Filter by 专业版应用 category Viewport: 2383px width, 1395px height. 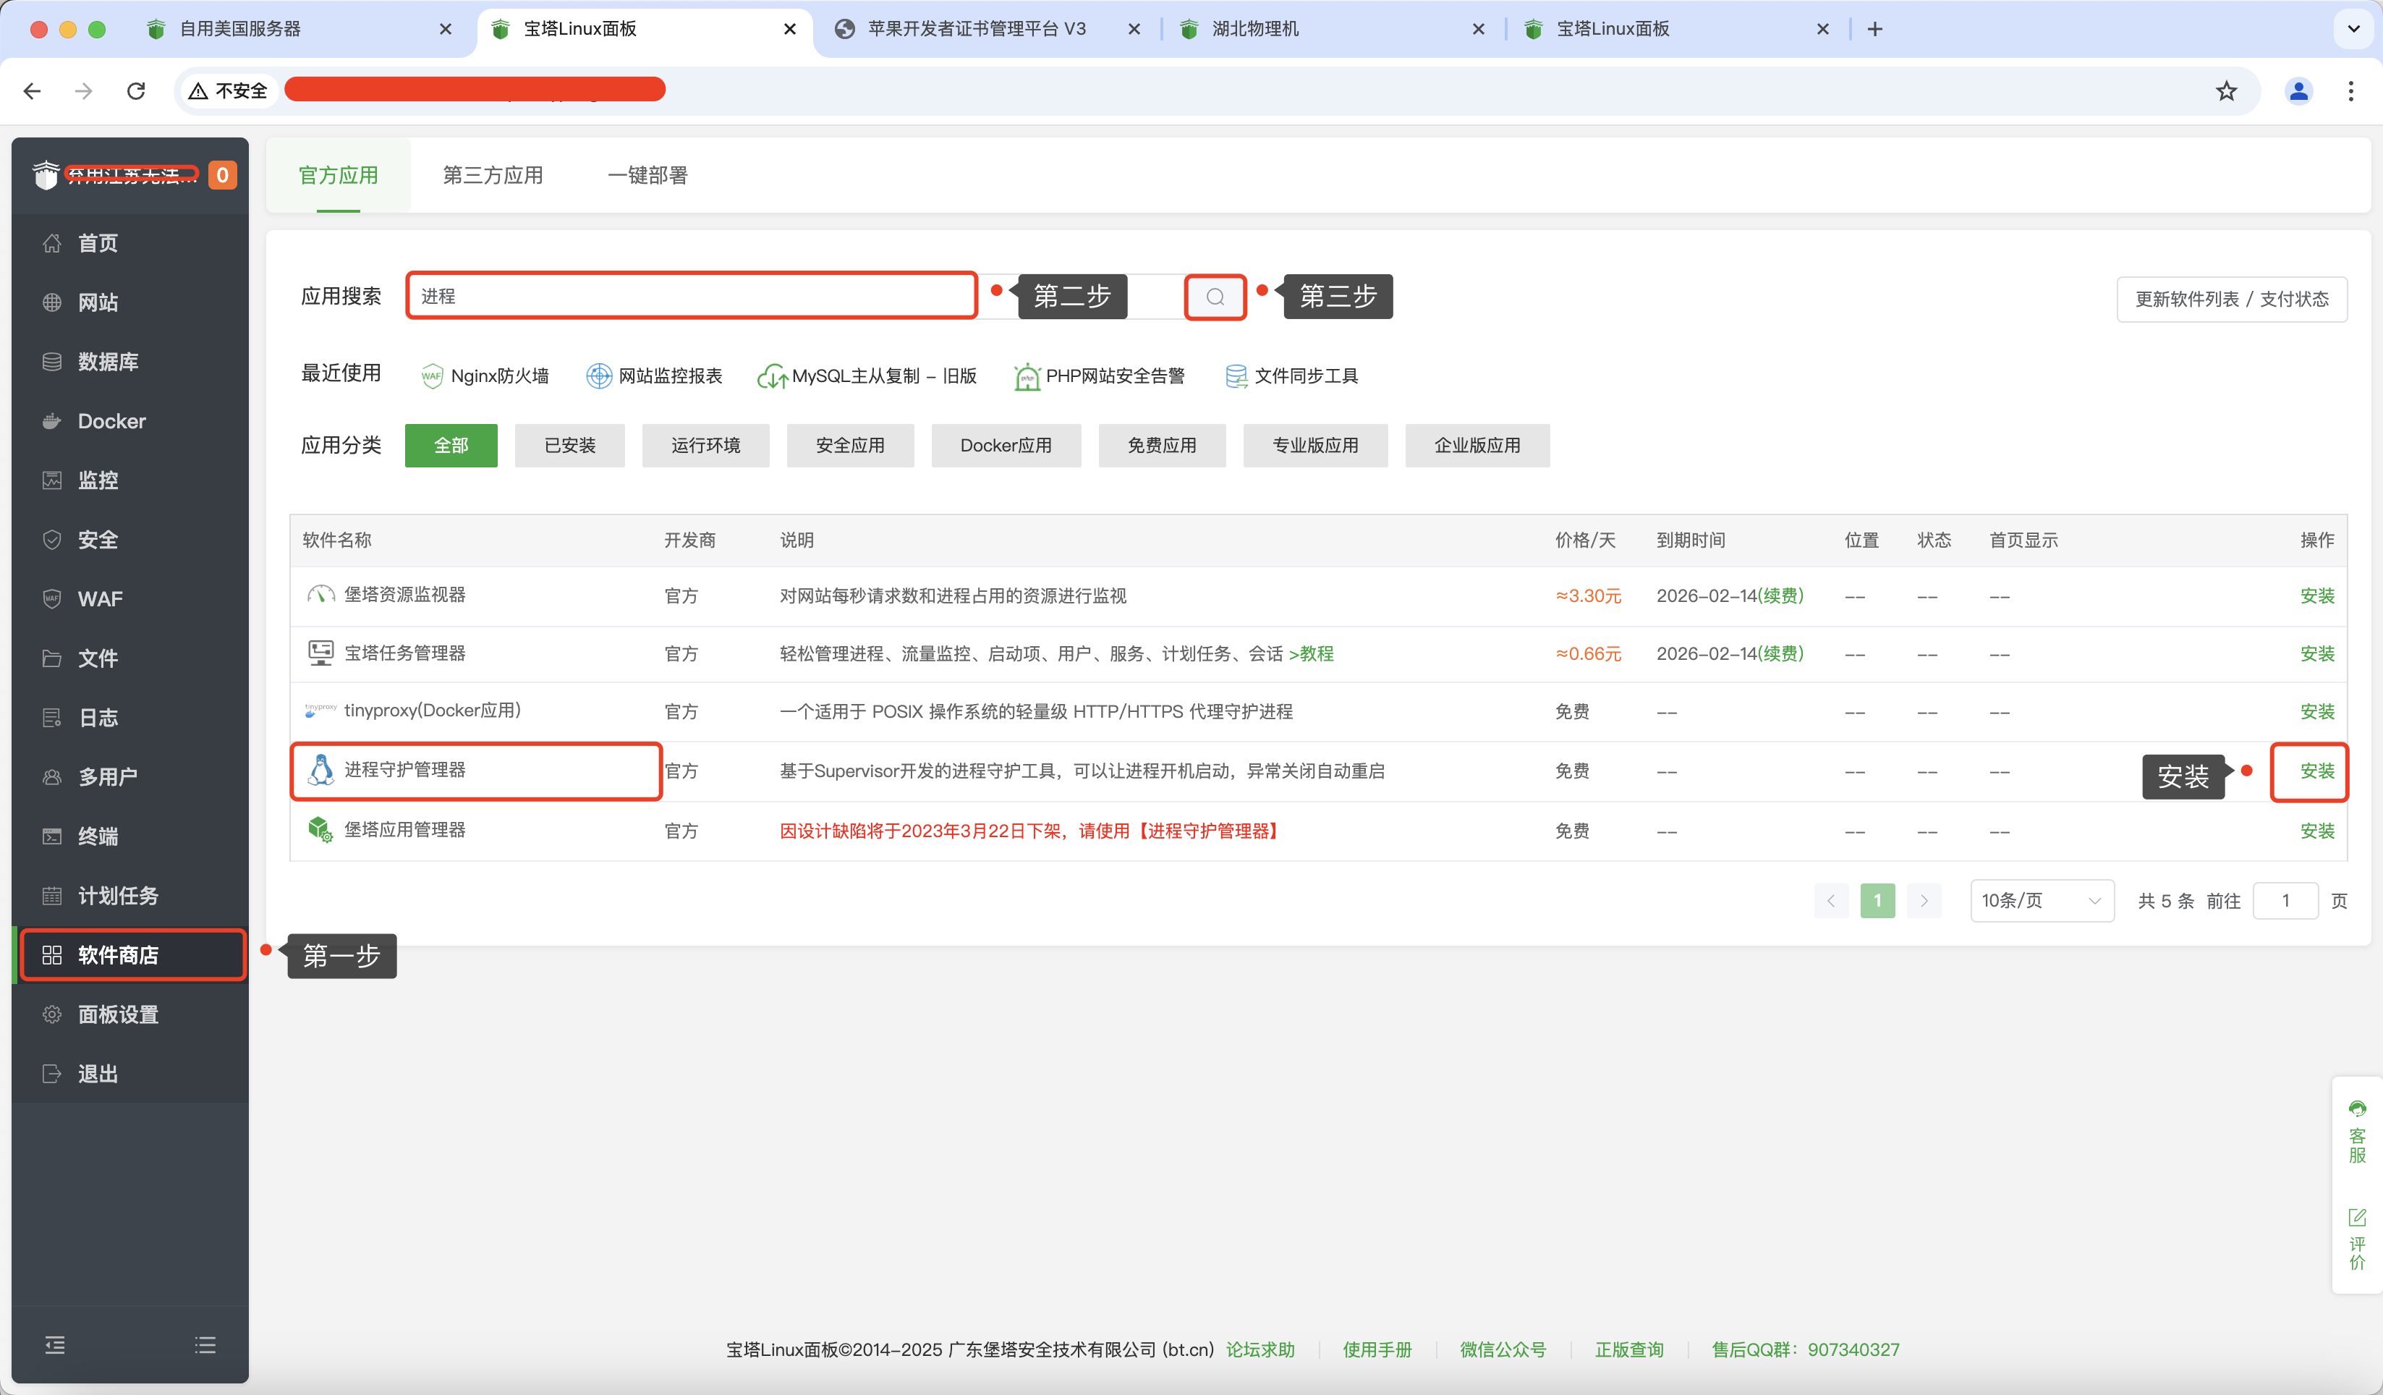coord(1315,446)
